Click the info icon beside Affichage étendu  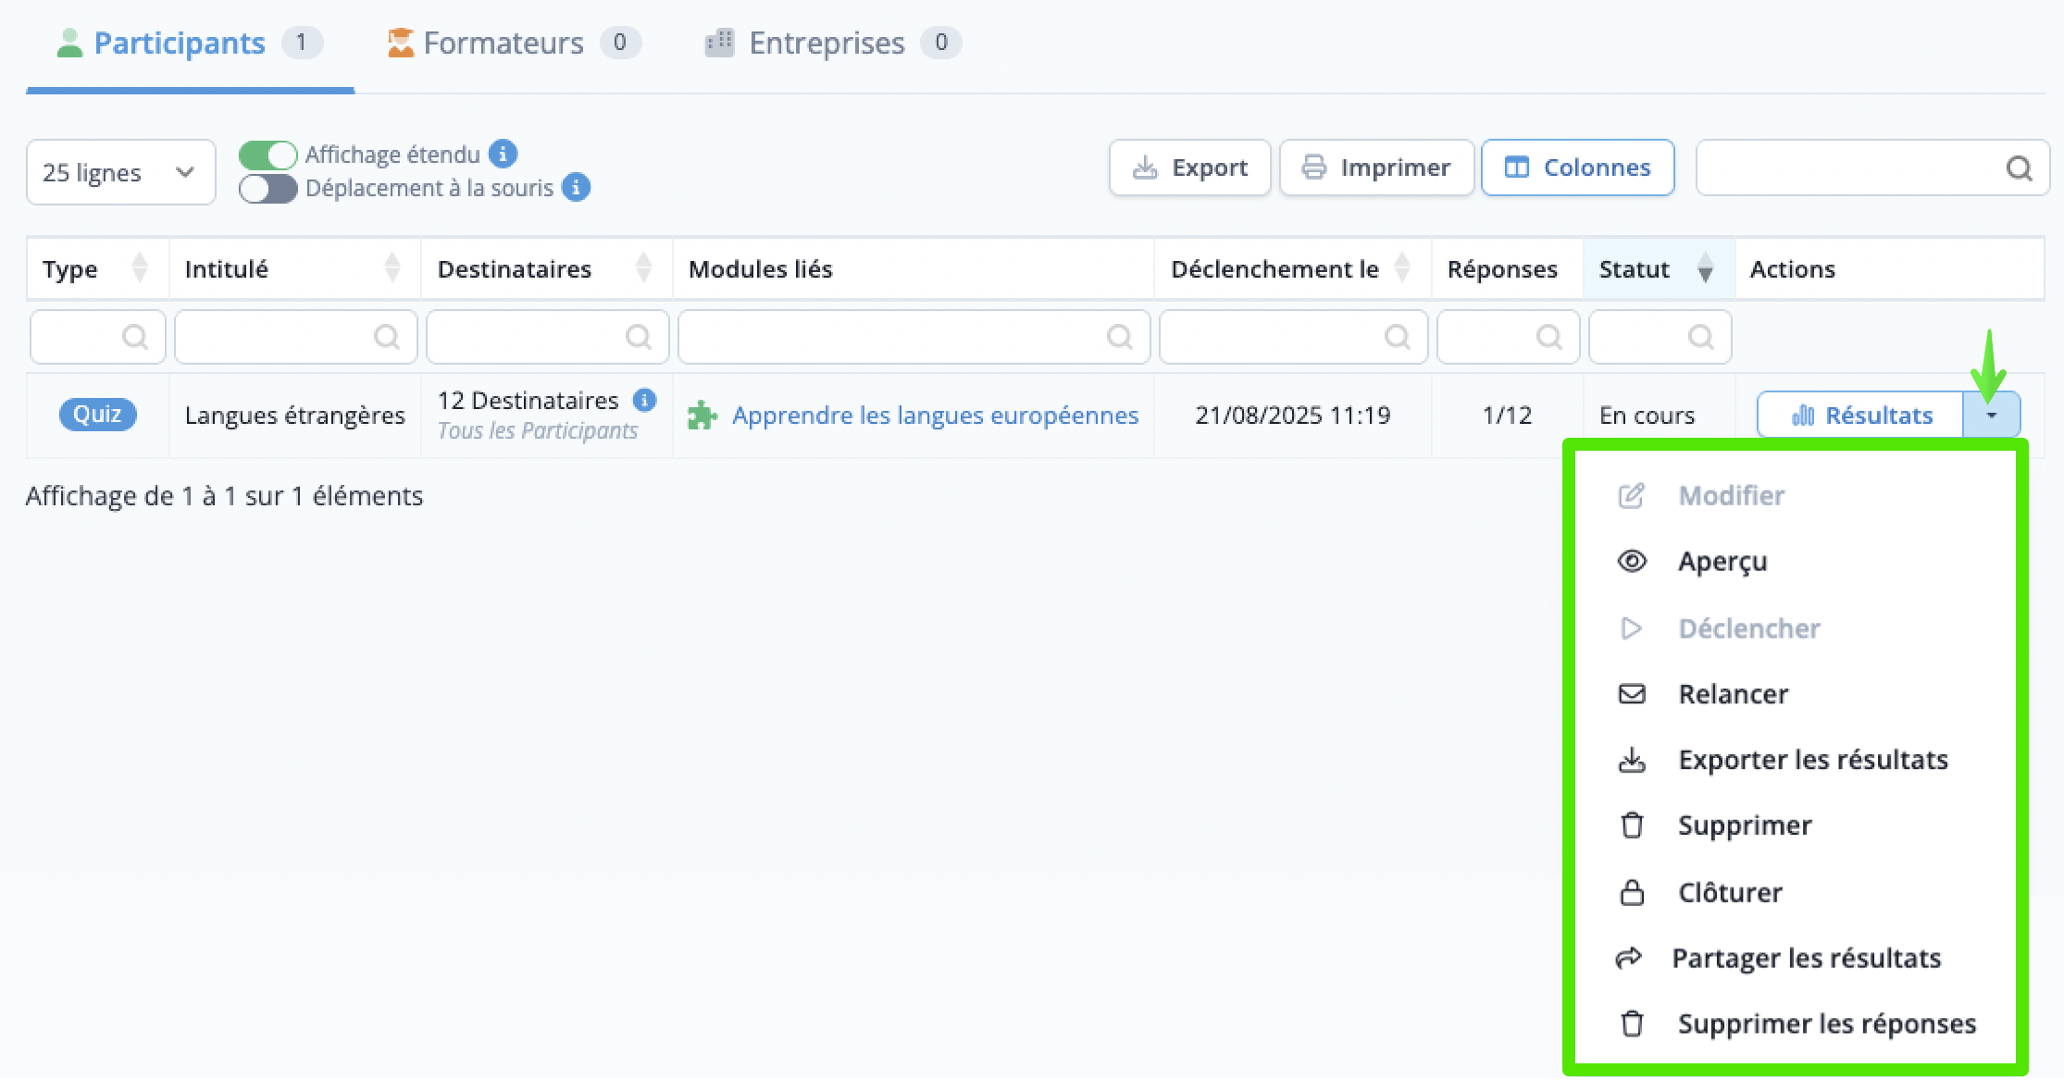pyautogui.click(x=503, y=154)
